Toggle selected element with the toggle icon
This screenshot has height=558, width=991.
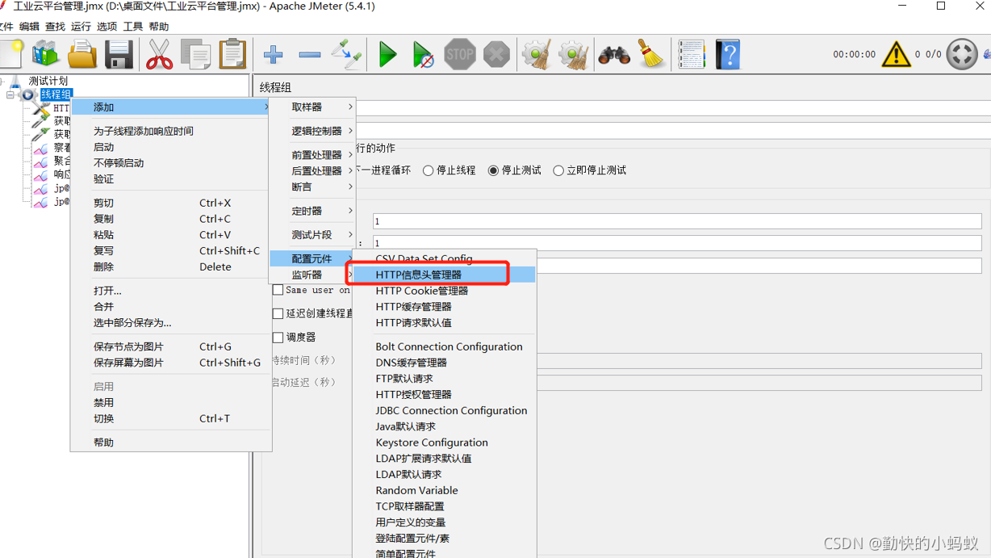(346, 55)
